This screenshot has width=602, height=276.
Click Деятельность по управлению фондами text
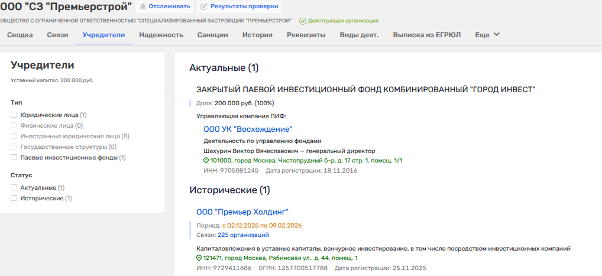pyautogui.click(x=262, y=141)
